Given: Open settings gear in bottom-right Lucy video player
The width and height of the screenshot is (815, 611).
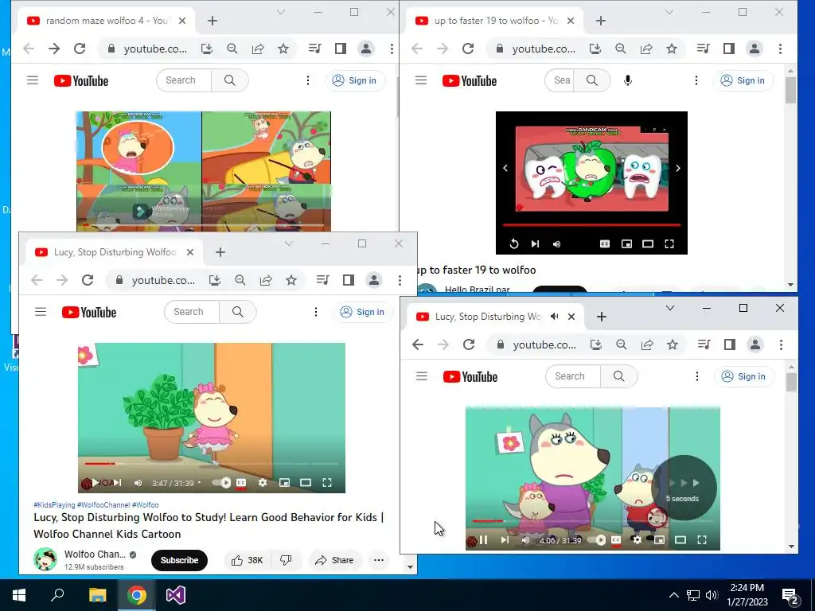Looking at the screenshot, I should click(638, 540).
